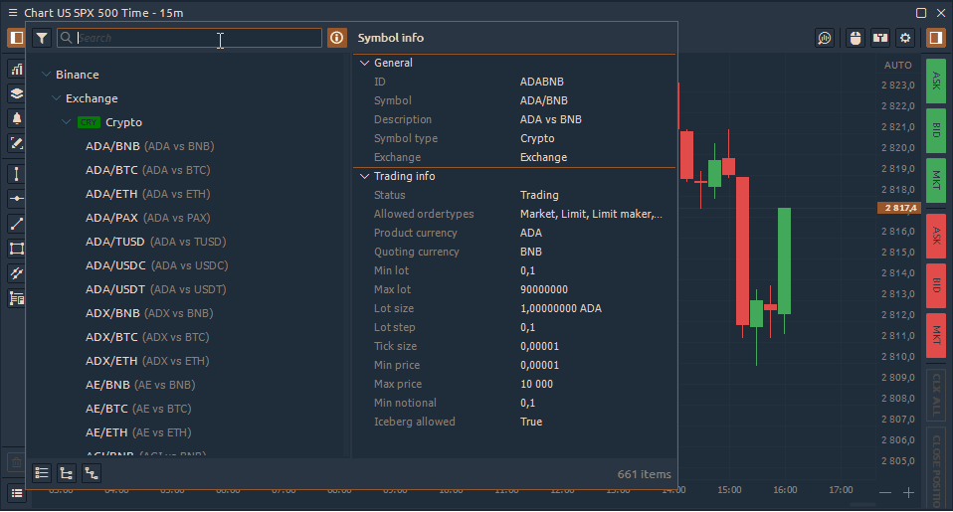This screenshot has width=953, height=512.
Task: Open the symbol filter funnel
Action: [42, 38]
